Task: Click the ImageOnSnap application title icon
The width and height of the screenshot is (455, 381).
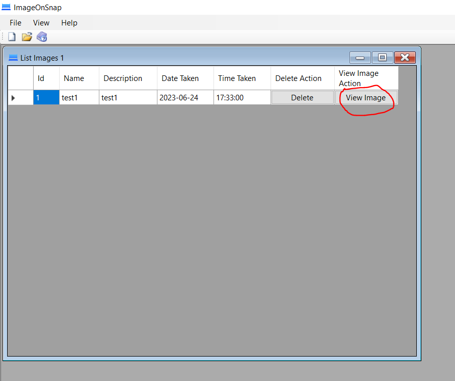Action: tap(6, 8)
